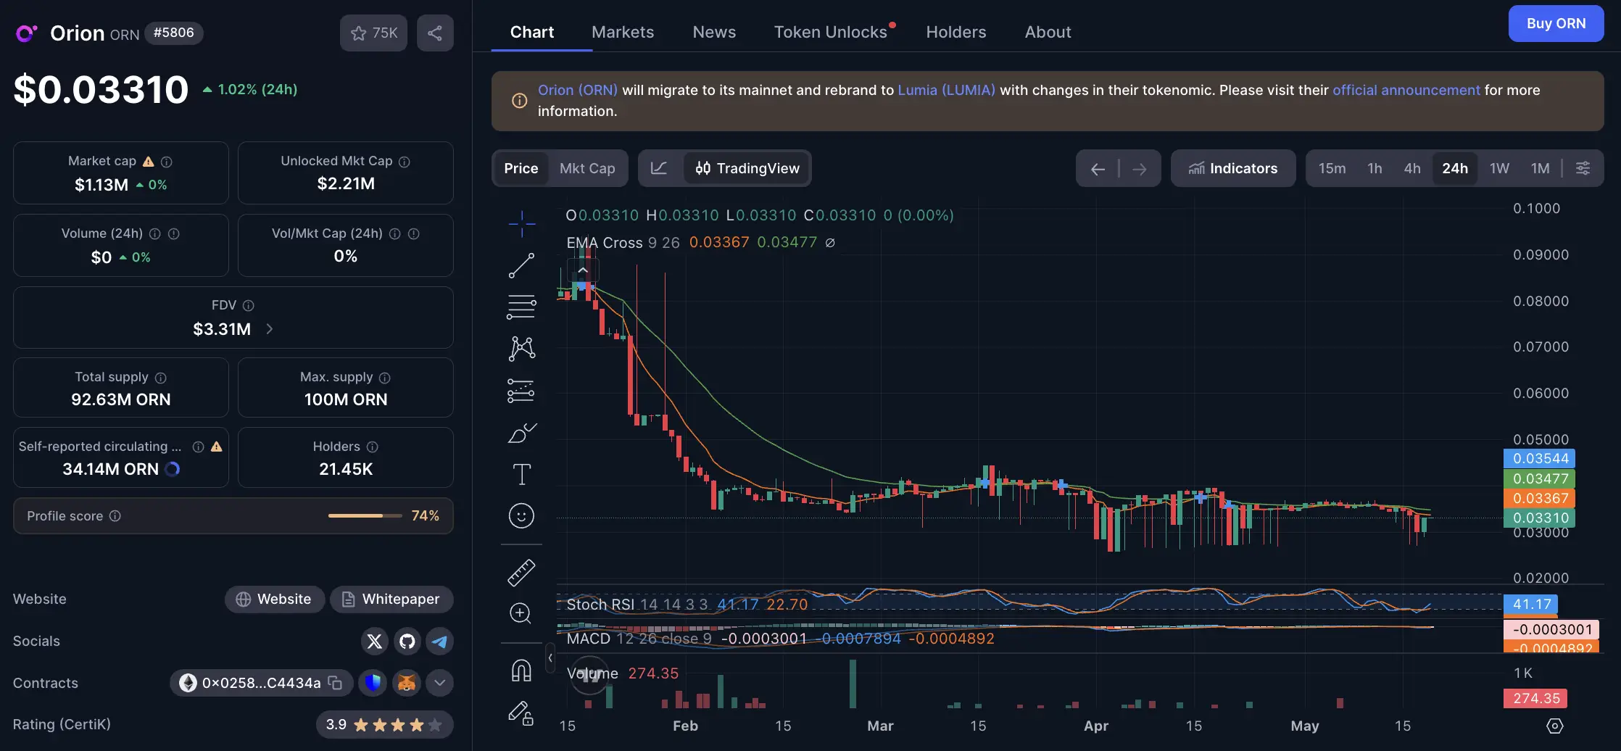The image size is (1621, 751).
Task: Open the Holders tab
Action: [956, 32]
